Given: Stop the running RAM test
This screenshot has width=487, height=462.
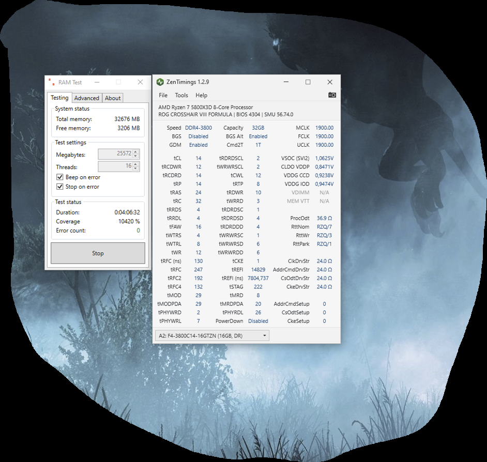Looking at the screenshot, I should 98,253.
